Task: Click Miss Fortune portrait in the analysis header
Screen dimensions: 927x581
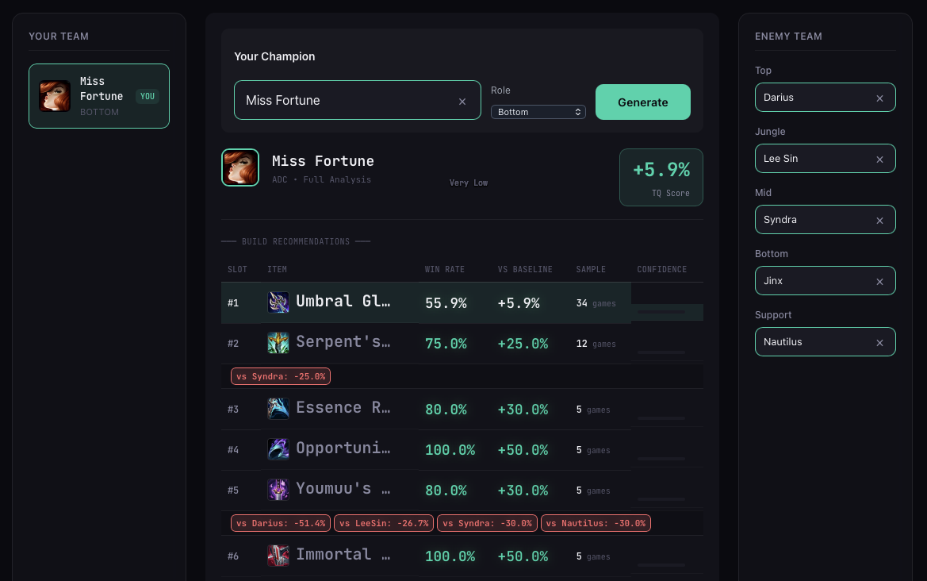Action: click(x=240, y=167)
